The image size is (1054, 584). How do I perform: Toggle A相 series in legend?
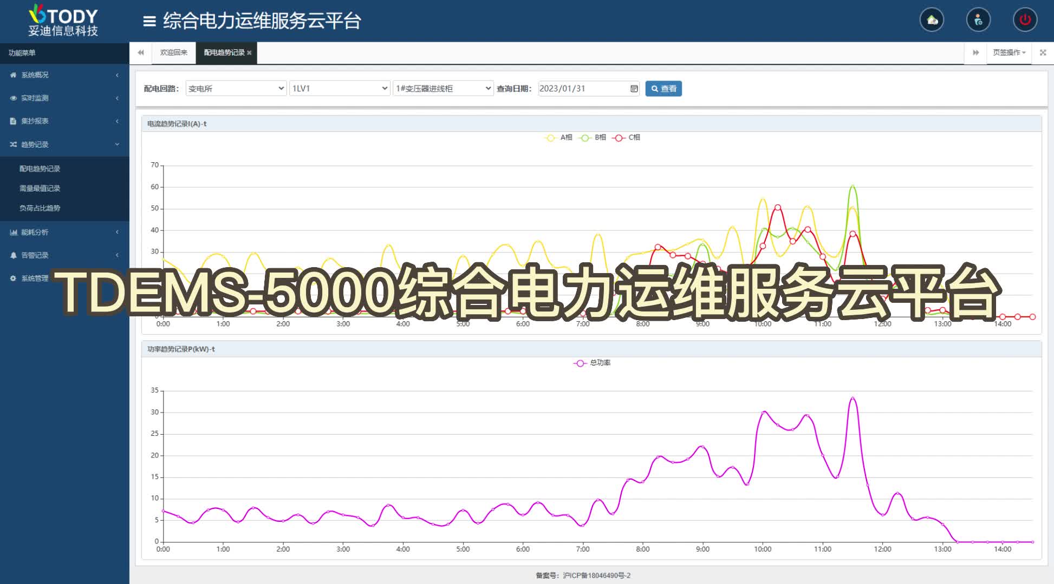[x=558, y=137]
